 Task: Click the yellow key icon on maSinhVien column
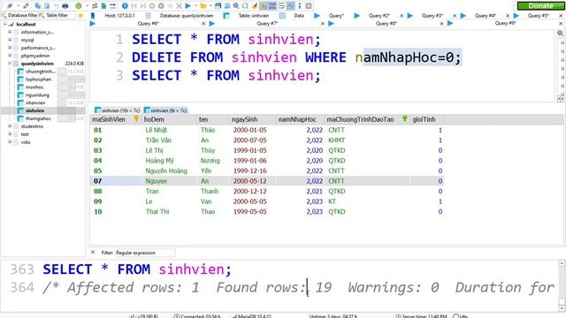click(136, 119)
